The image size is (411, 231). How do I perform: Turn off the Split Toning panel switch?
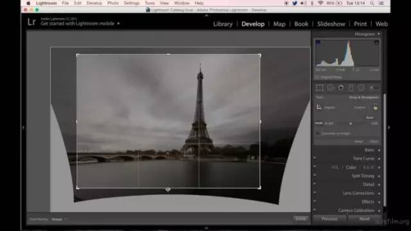(315, 175)
